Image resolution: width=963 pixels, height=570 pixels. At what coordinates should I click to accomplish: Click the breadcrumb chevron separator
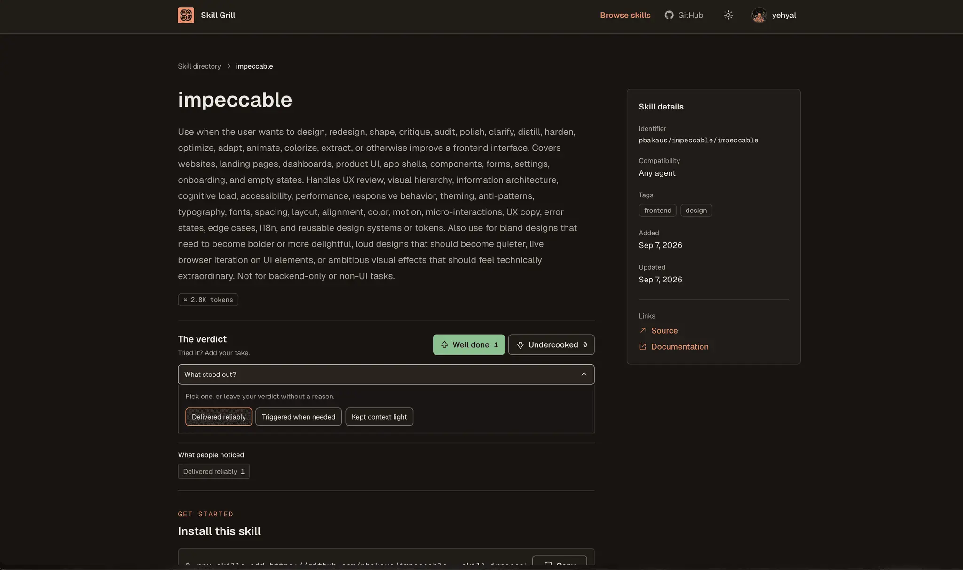click(229, 66)
